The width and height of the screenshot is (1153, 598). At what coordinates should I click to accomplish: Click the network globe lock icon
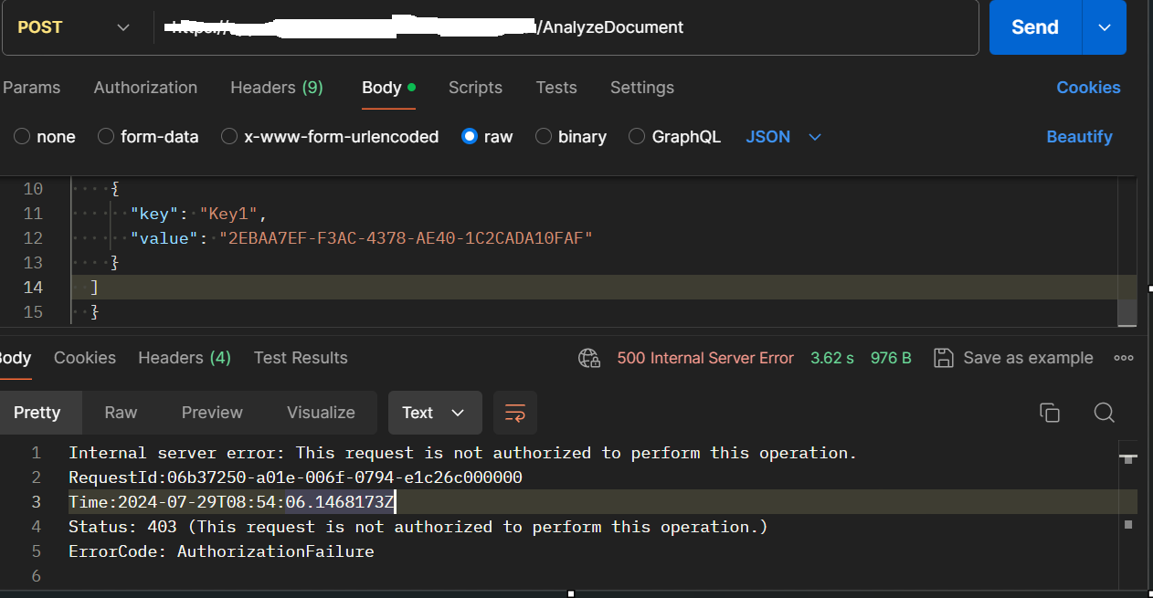(x=589, y=358)
